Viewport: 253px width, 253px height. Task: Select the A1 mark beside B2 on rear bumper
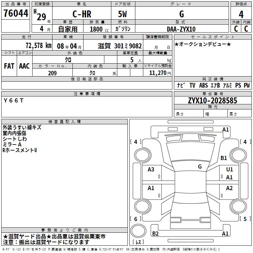225,233
